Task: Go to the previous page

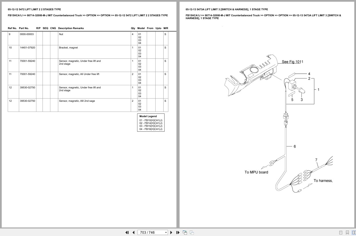Action: point(133,233)
